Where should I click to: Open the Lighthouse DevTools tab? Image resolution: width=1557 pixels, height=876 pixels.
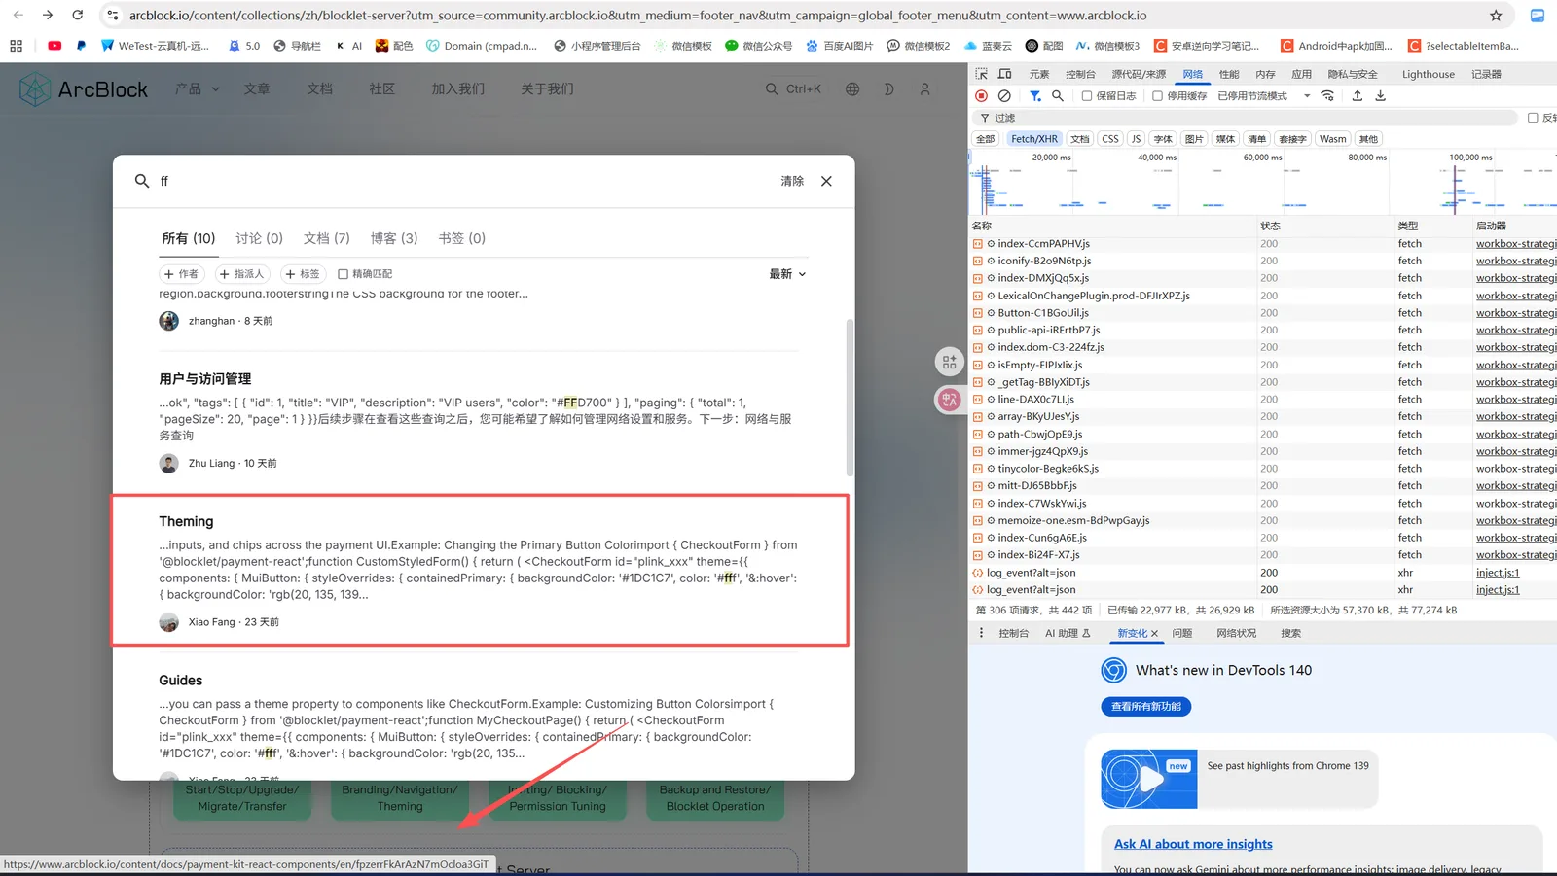(x=1429, y=74)
